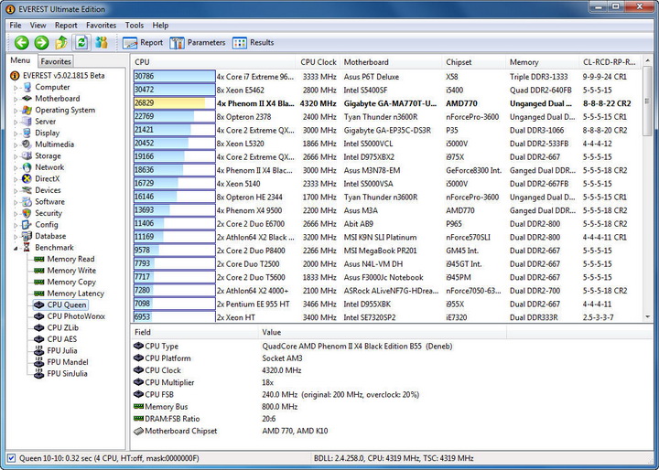Open the FPU Mandel benchmark
Screen dimensions: 659x470
point(67,362)
